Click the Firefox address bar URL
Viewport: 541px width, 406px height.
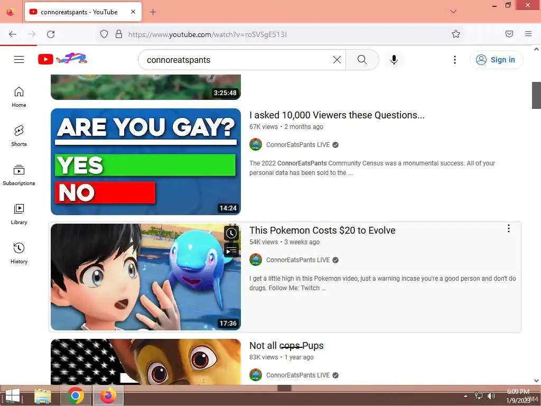[207, 34]
